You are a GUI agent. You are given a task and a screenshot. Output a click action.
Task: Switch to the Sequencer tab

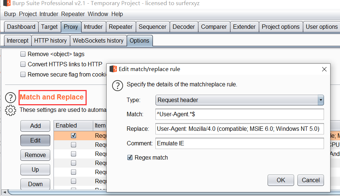point(153,27)
